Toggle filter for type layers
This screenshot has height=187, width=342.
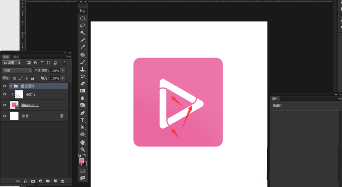click(x=42, y=63)
